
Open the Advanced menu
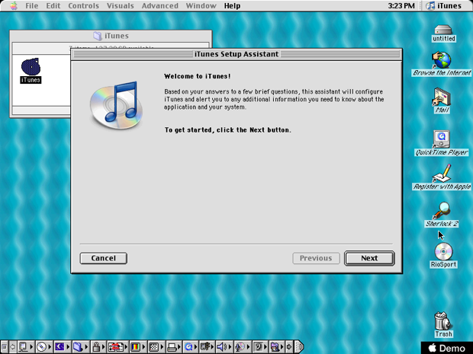[160, 6]
